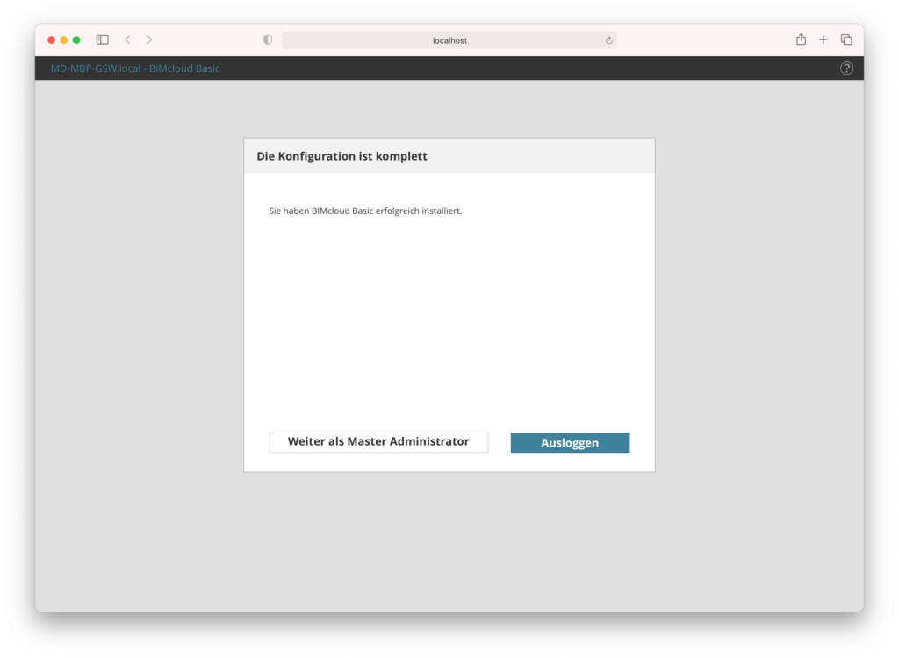Reload the localhost page
This screenshot has width=899, height=658.
pyautogui.click(x=609, y=39)
